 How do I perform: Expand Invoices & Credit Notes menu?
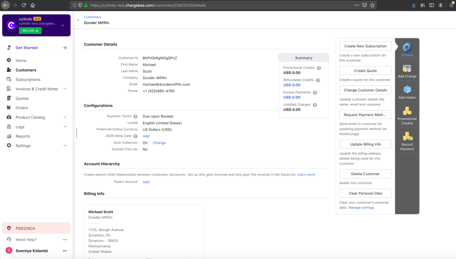tap(65, 89)
